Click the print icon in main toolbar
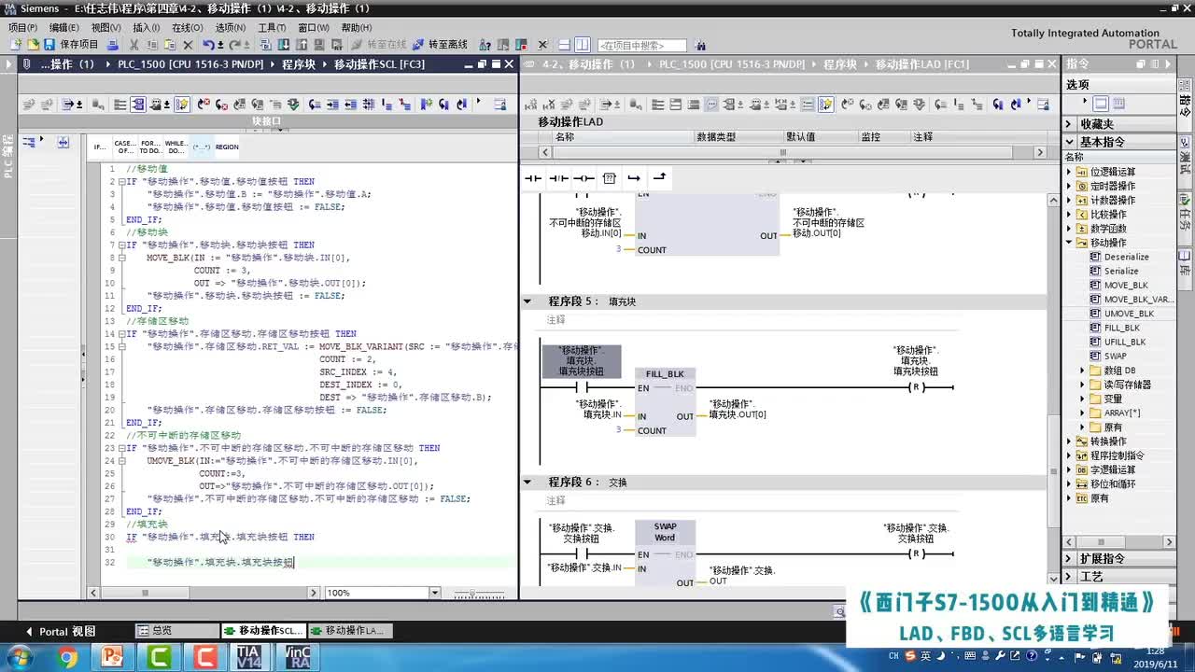The width and height of the screenshot is (1195, 672). click(x=113, y=45)
